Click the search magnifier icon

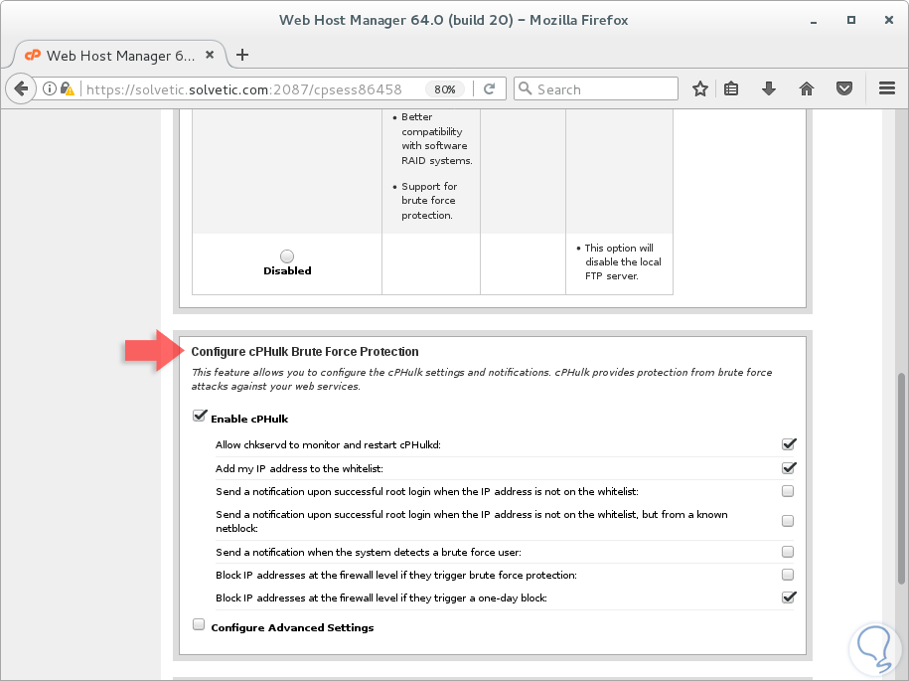click(x=526, y=88)
